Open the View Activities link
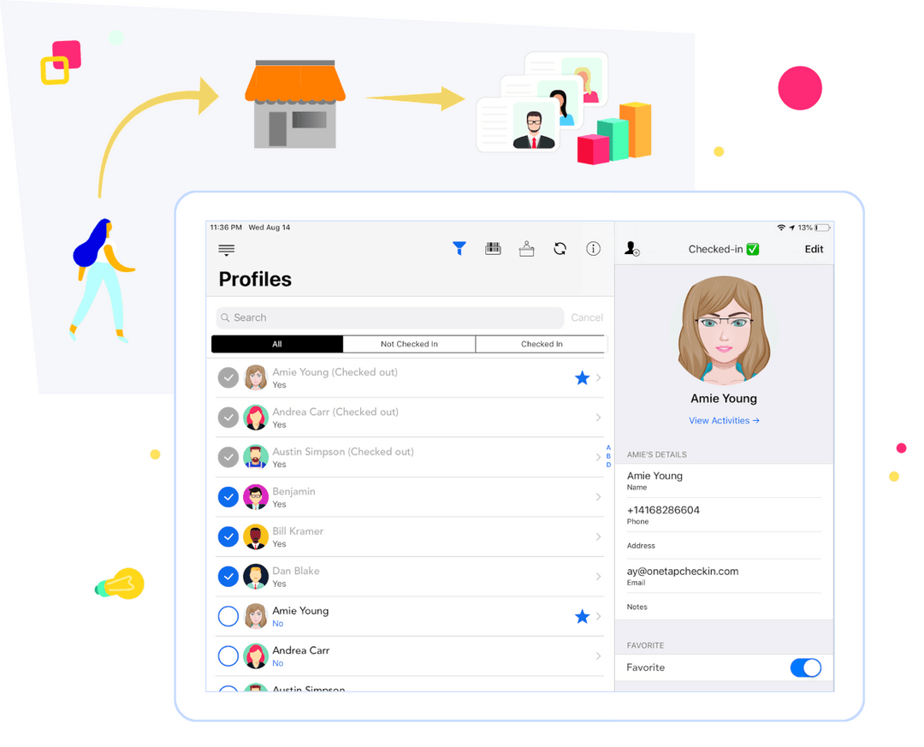The image size is (924, 747). tap(724, 421)
